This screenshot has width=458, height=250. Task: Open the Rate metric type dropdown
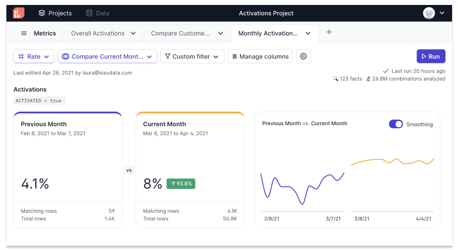coord(34,56)
